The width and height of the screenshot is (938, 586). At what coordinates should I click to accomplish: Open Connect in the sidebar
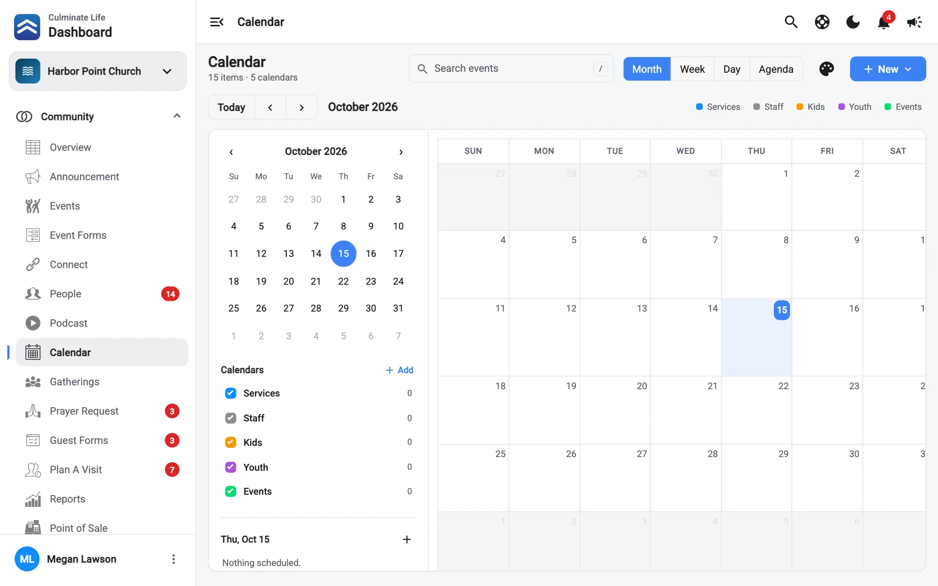click(x=102, y=265)
